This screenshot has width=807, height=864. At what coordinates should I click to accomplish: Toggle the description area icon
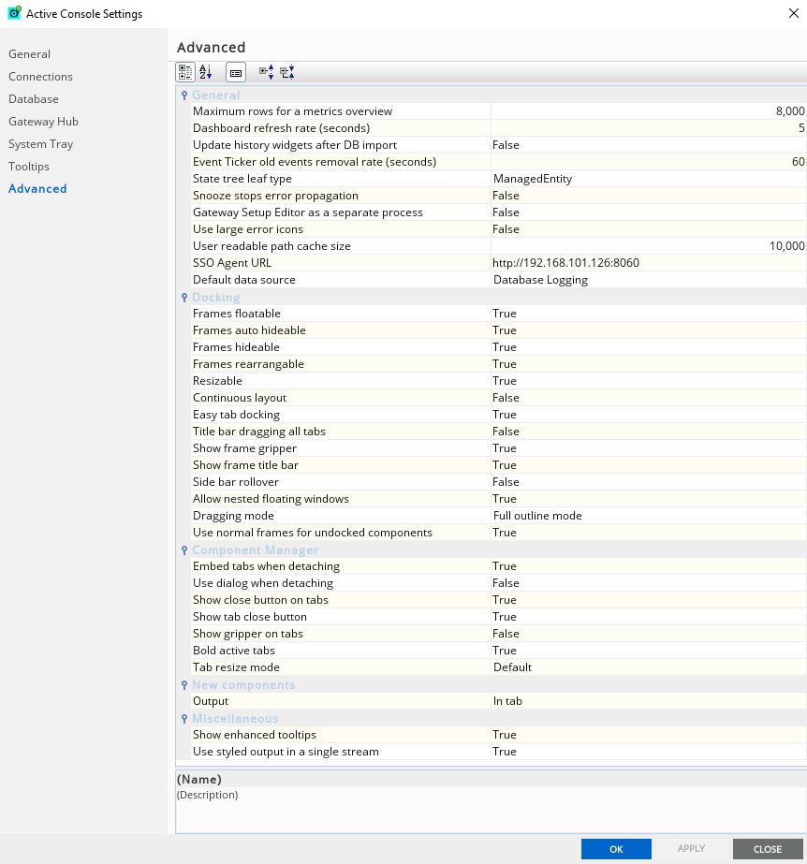click(x=236, y=72)
